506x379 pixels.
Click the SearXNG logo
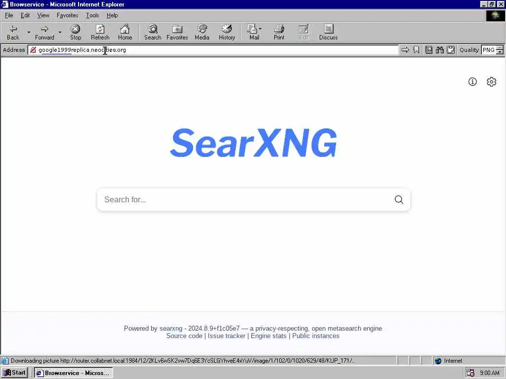click(x=253, y=143)
